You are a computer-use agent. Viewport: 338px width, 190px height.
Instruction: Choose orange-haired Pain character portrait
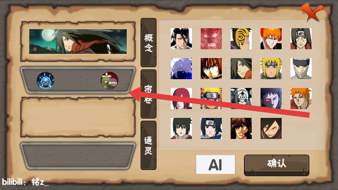click(301, 99)
